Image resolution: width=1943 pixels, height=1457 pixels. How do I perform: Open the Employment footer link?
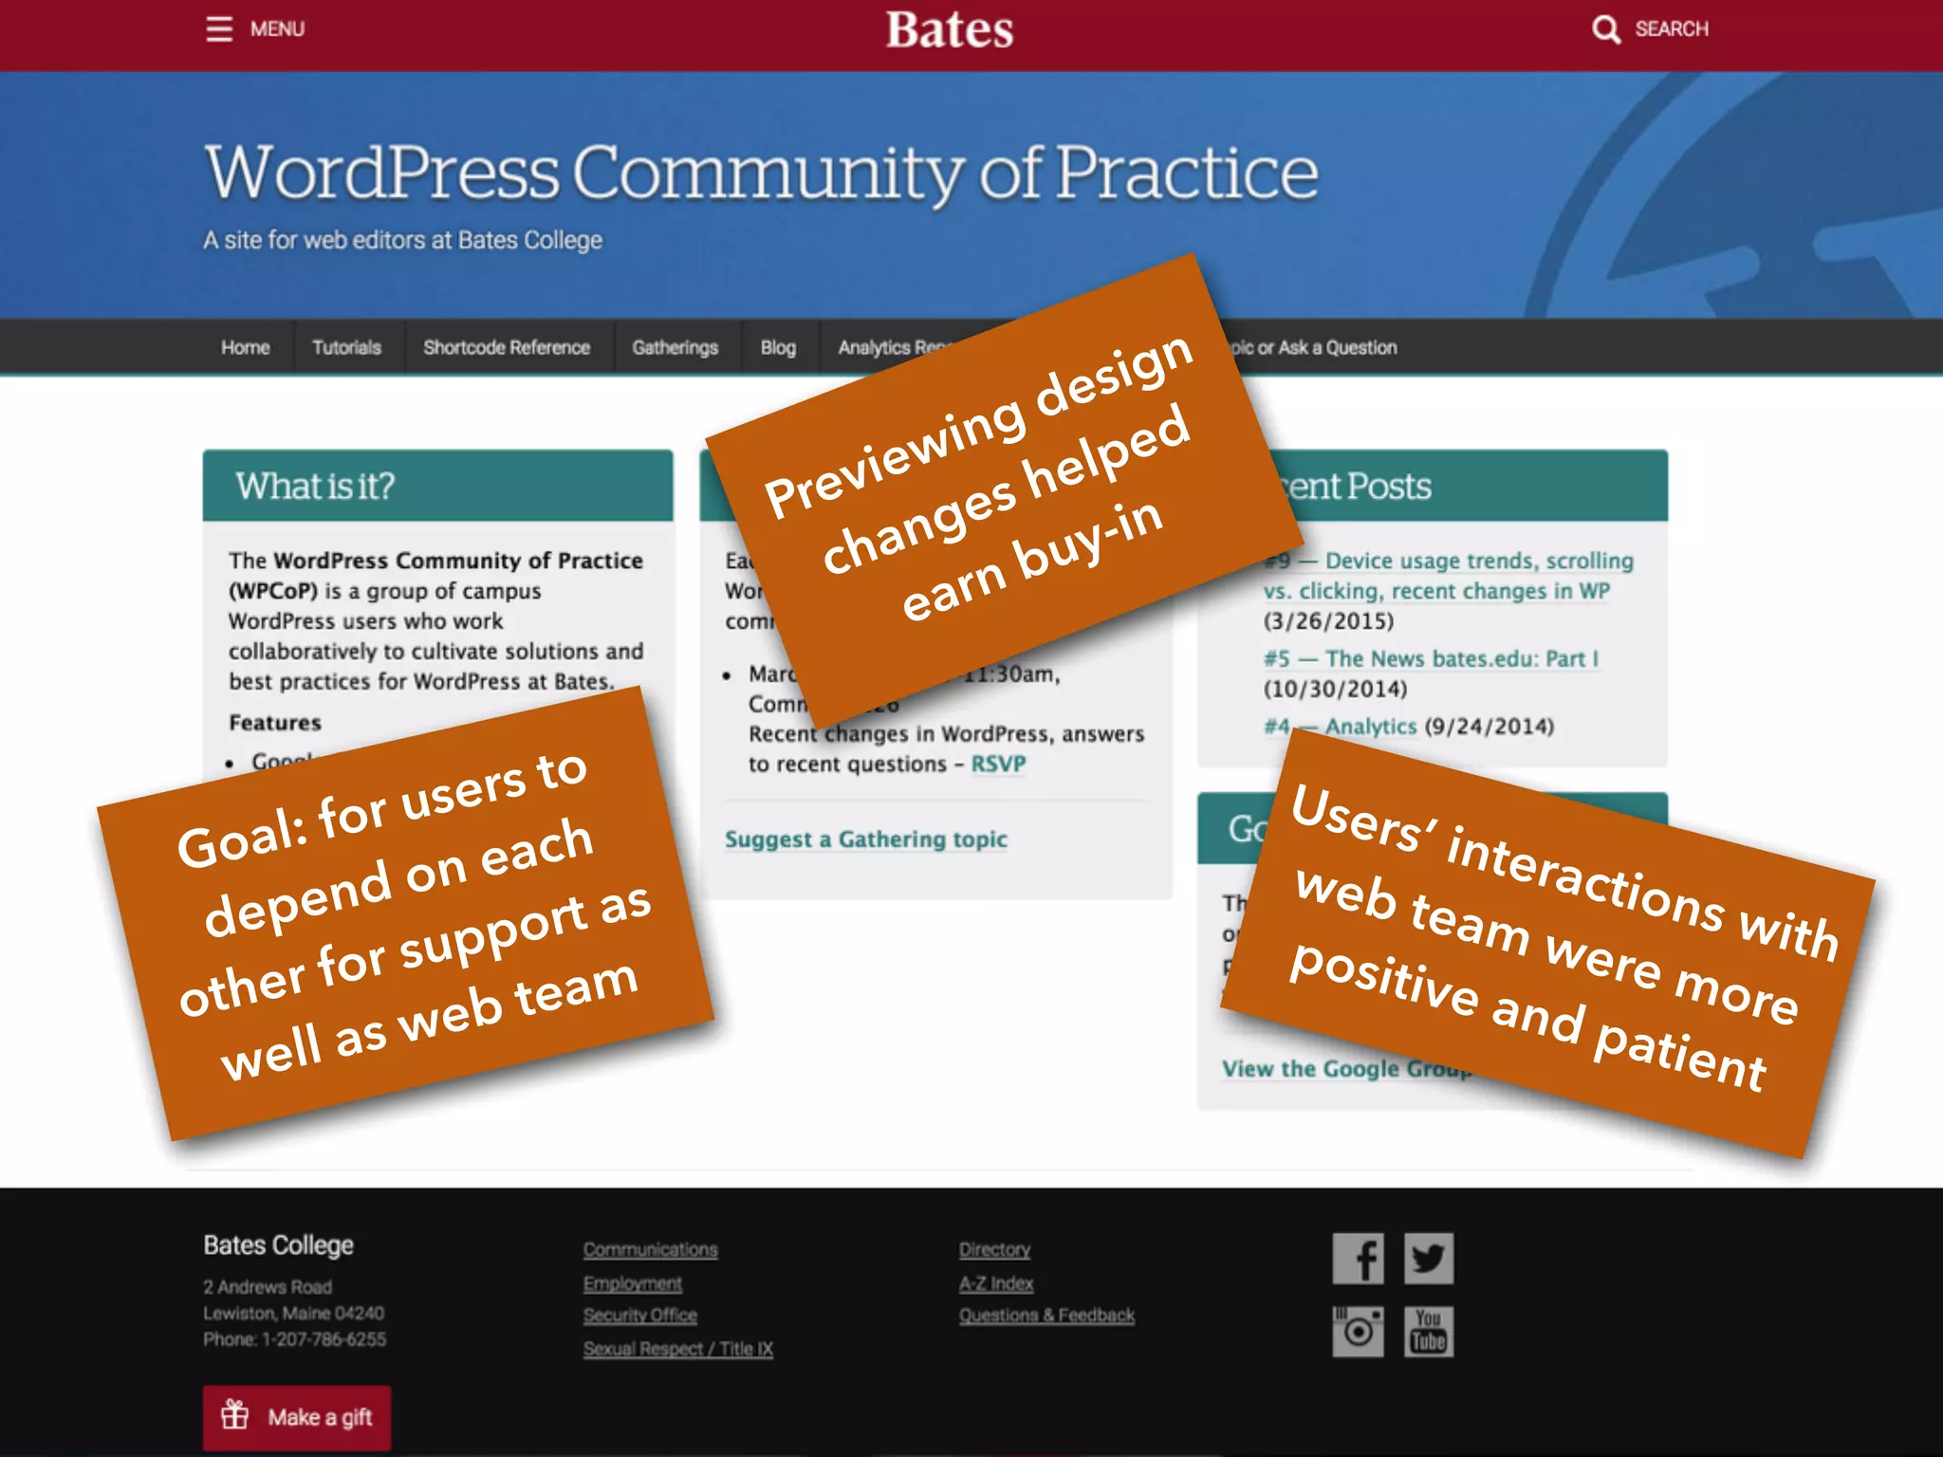pos(633,1283)
